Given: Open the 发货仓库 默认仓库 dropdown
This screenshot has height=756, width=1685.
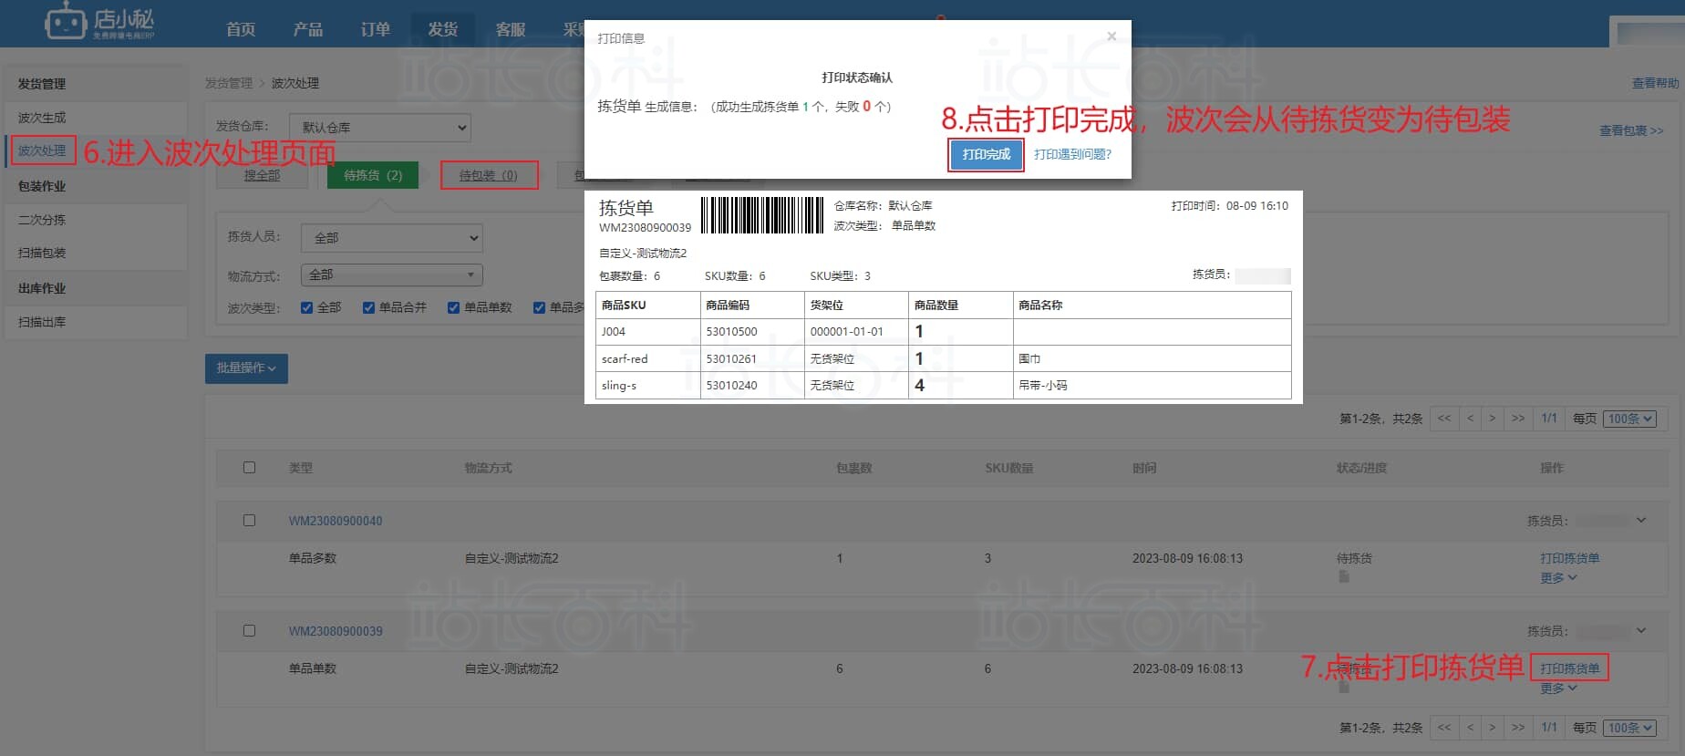Looking at the screenshot, I should click(379, 128).
